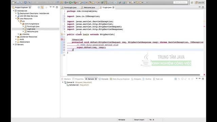Close the Login.java editor tab

point(114,7)
